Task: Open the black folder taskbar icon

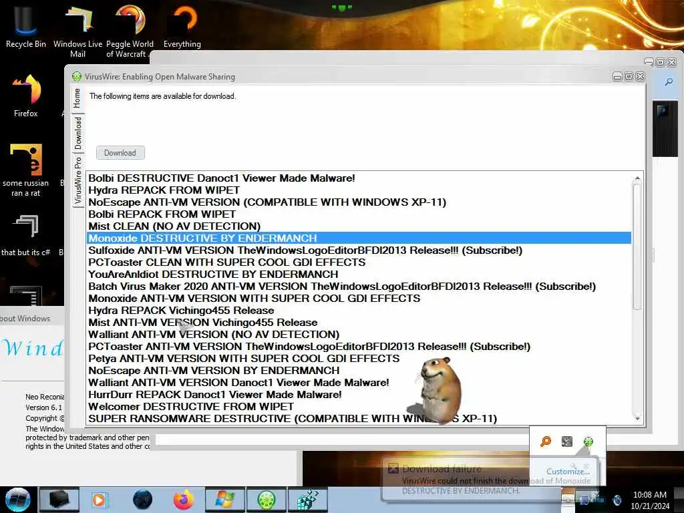Action: 59,500
